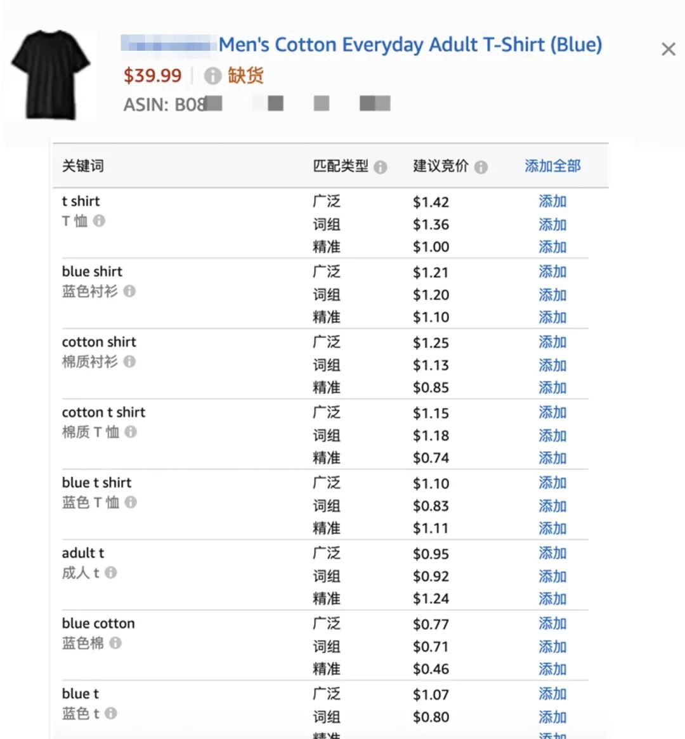
Task: Click info icon next to 棉质衬衫 translation
Action: click(129, 362)
